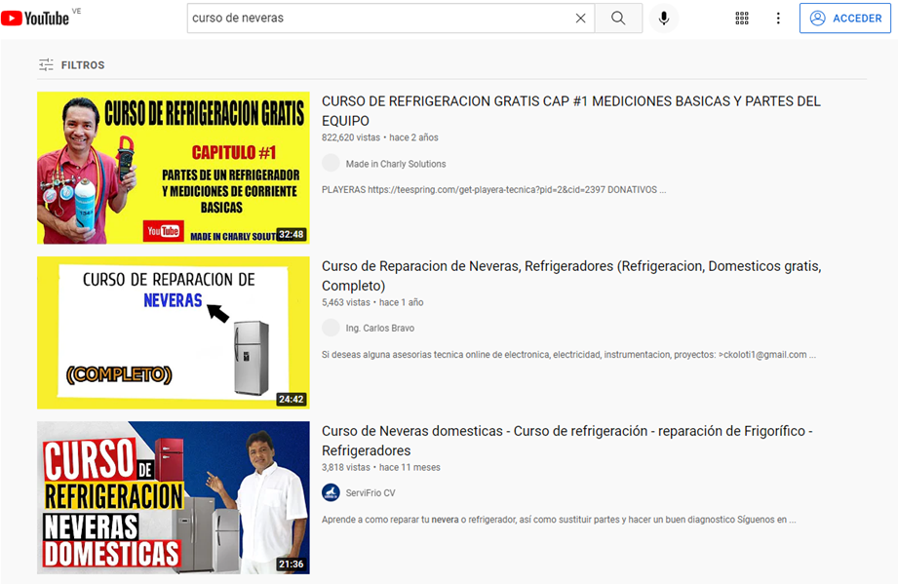Visit the ServiFrio CV channel name
The height and width of the screenshot is (584, 898).
pyautogui.click(x=371, y=493)
